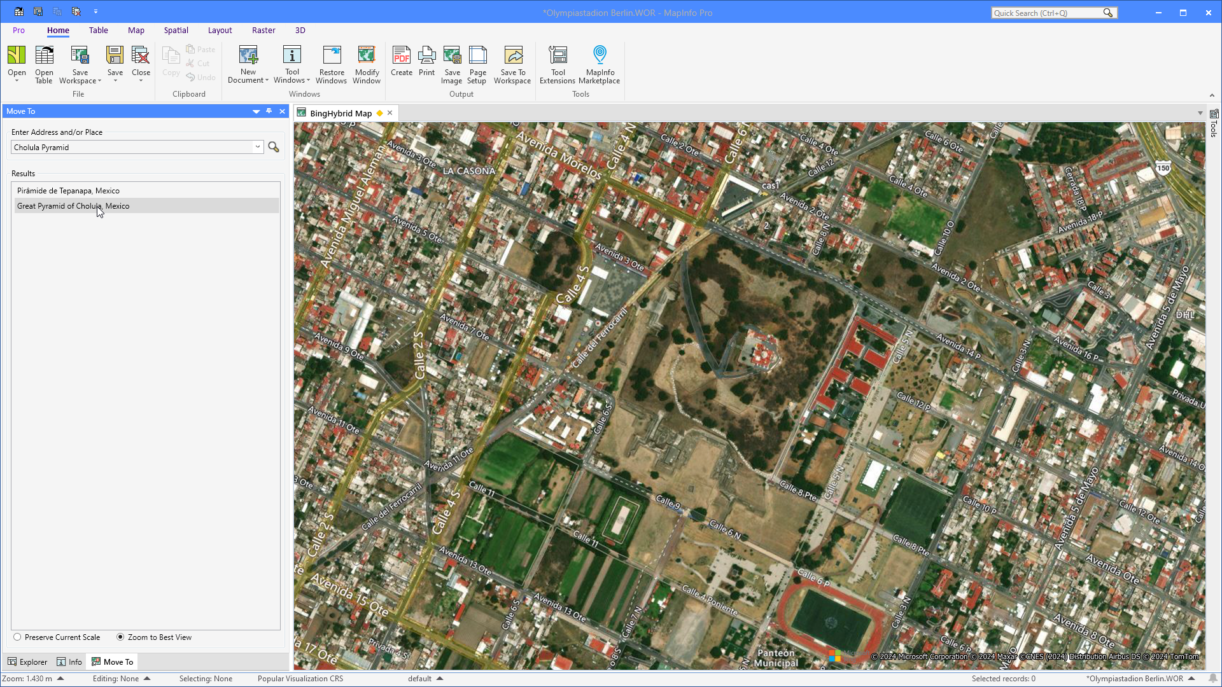Switch to the Table ribbon tab
1222x687 pixels.
point(98,30)
